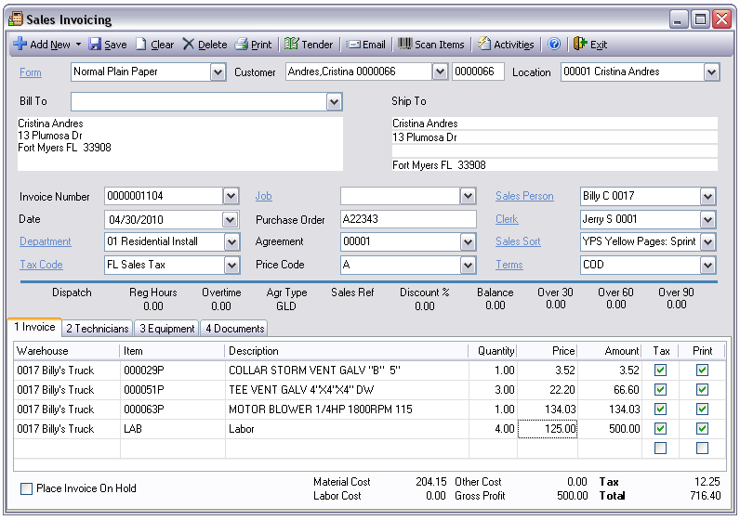Follow the Job link
The width and height of the screenshot is (740, 520).
click(x=263, y=196)
